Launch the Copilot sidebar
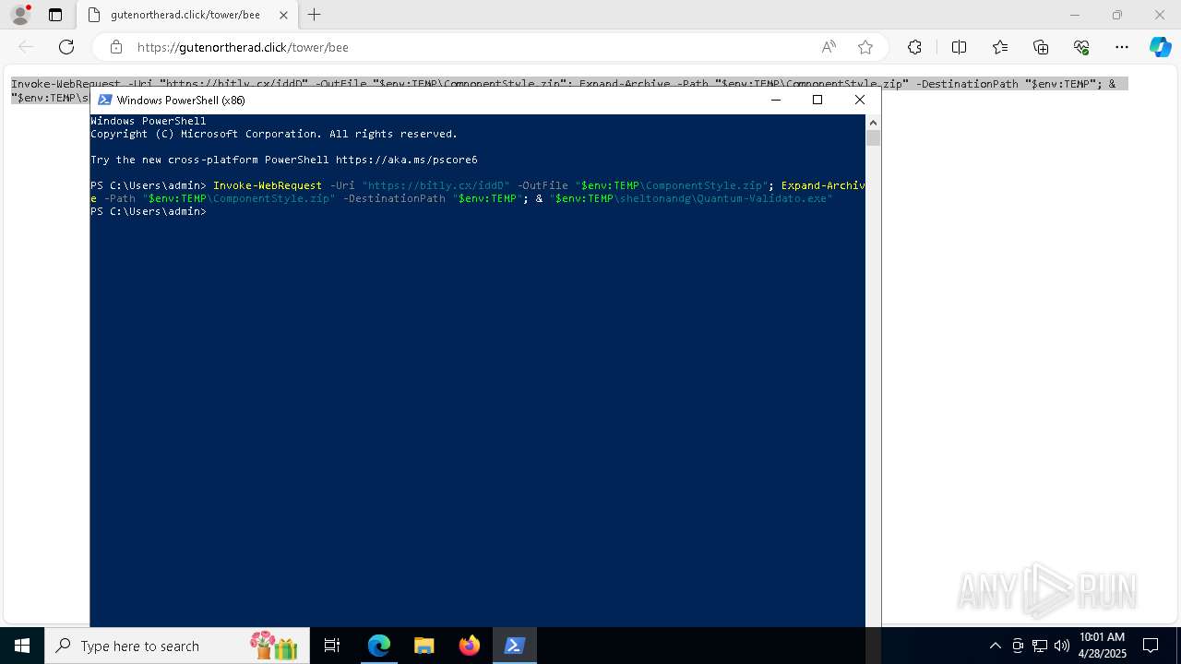 pyautogui.click(x=1160, y=47)
